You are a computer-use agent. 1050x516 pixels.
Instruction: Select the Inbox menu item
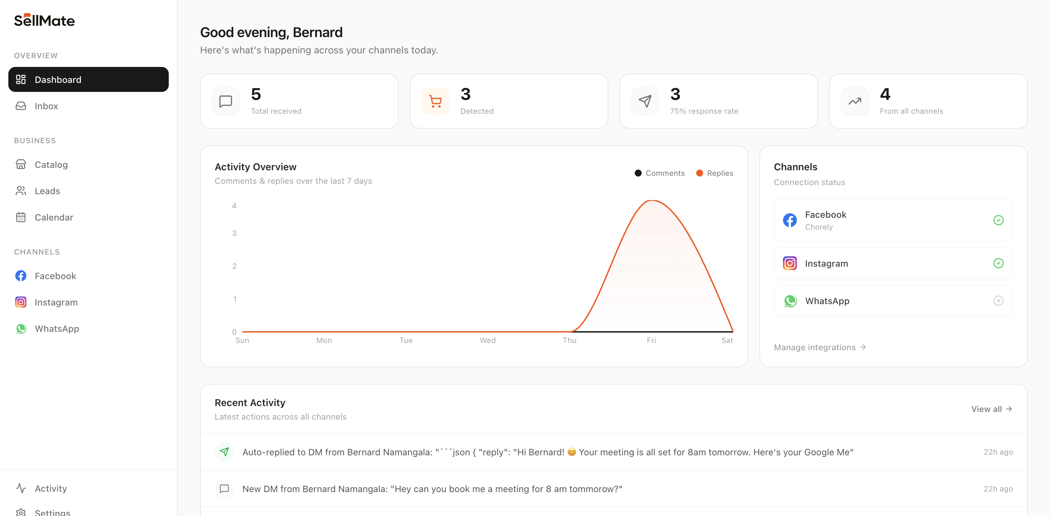[46, 106]
